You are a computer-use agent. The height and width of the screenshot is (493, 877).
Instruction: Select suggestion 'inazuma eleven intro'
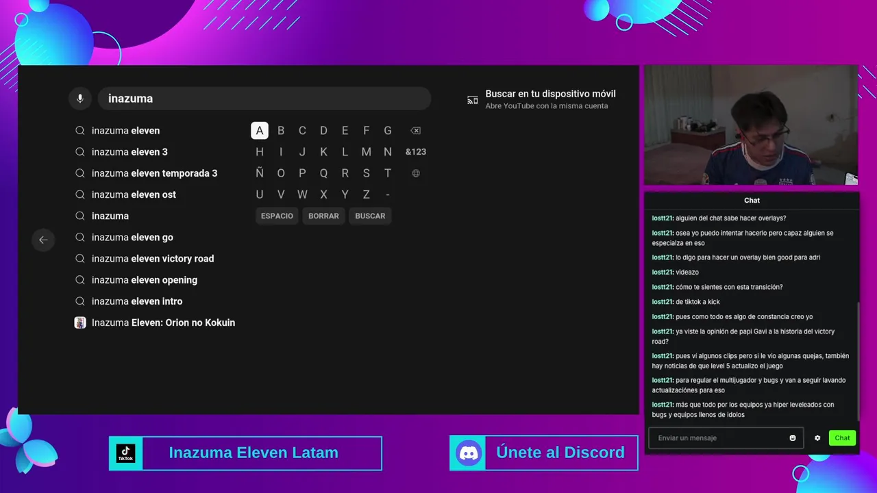pos(137,301)
